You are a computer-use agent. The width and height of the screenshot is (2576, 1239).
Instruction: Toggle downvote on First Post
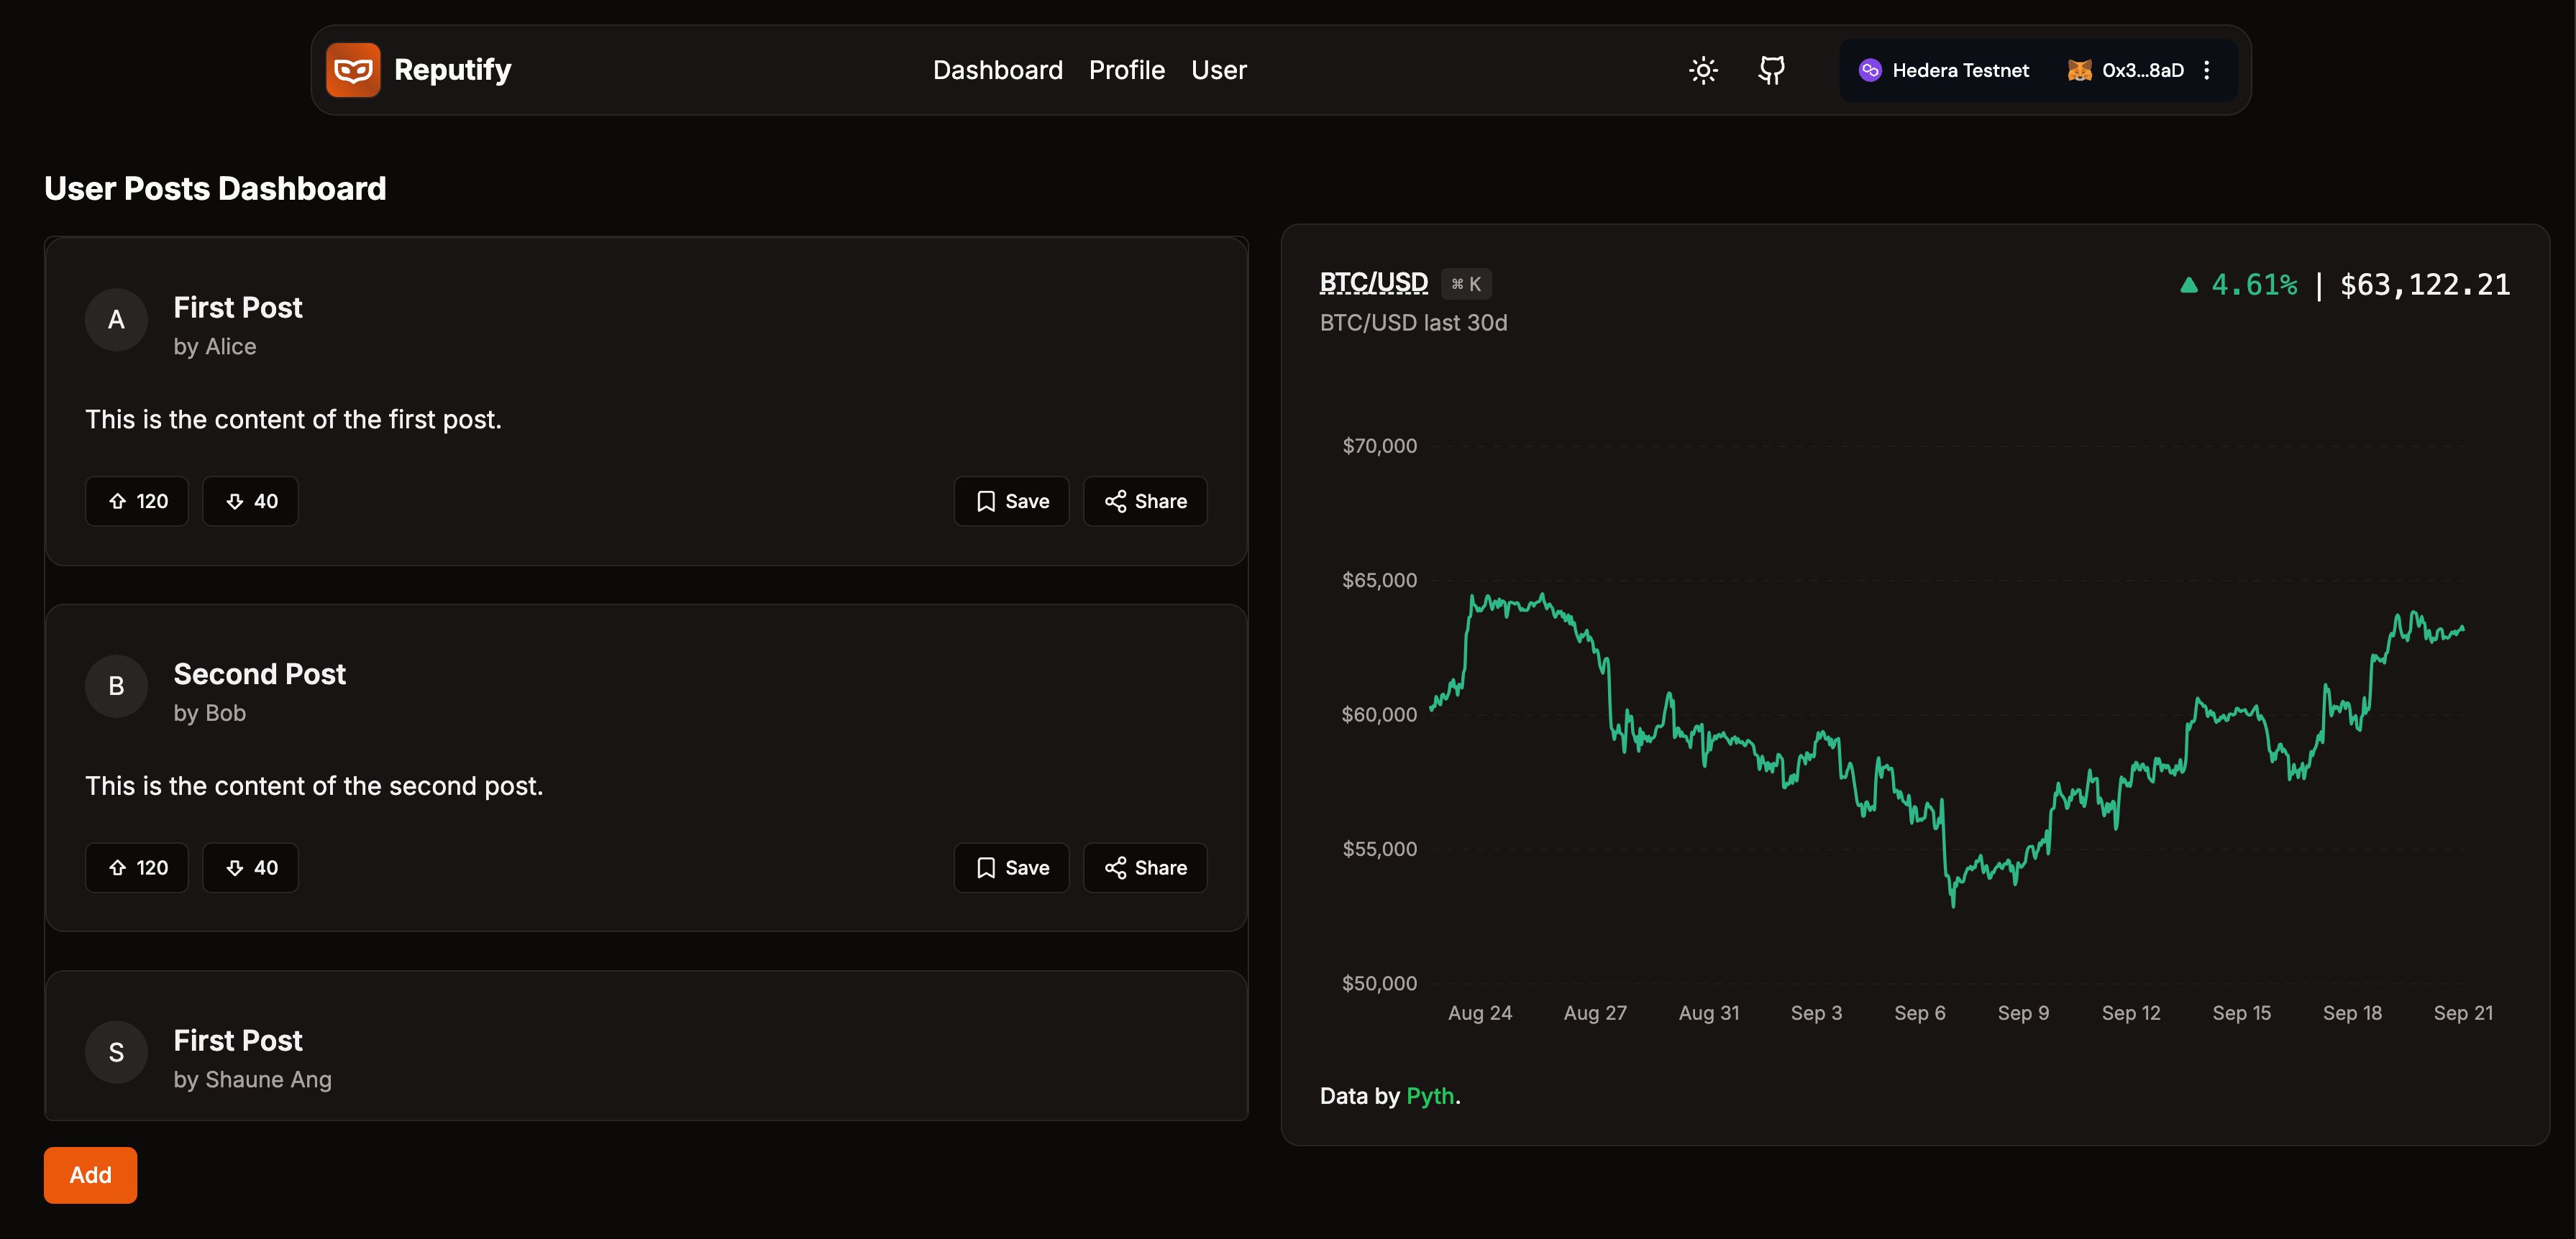(248, 499)
